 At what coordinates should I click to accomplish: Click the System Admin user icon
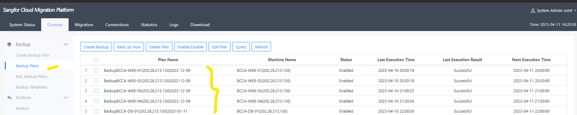(x=533, y=11)
